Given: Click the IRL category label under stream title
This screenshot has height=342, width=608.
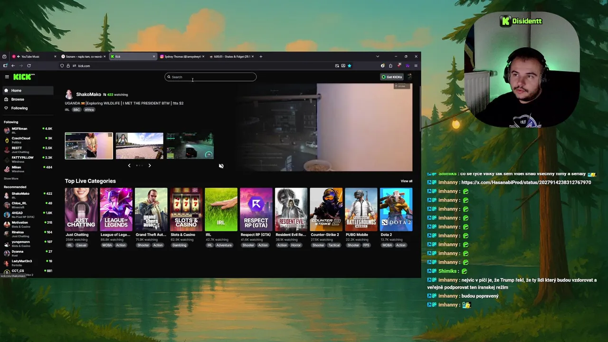Looking at the screenshot, I should tap(67, 110).
